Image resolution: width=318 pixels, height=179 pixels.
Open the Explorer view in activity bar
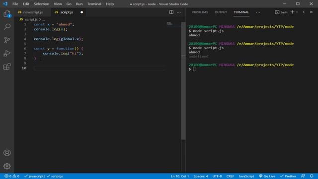pos(7,14)
